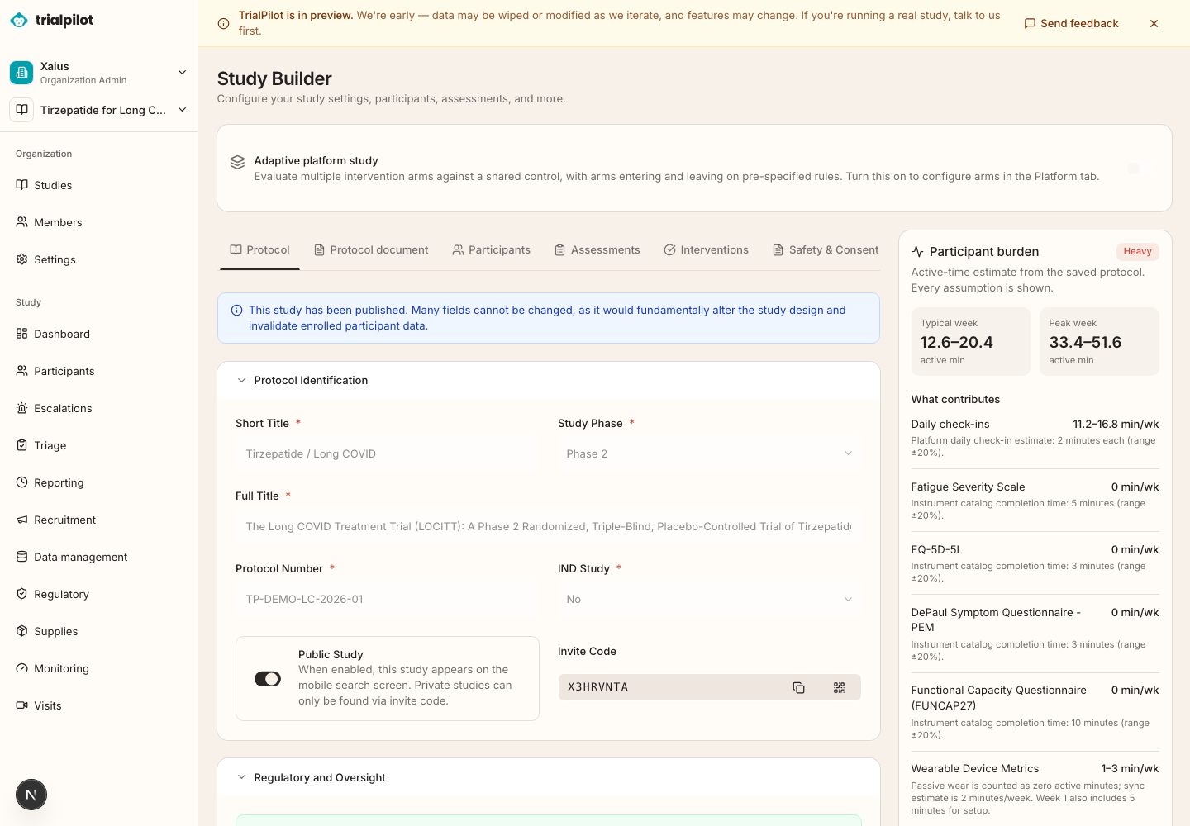
Task: Click the Wearable Device Metrics row
Action: pyautogui.click(x=1035, y=789)
